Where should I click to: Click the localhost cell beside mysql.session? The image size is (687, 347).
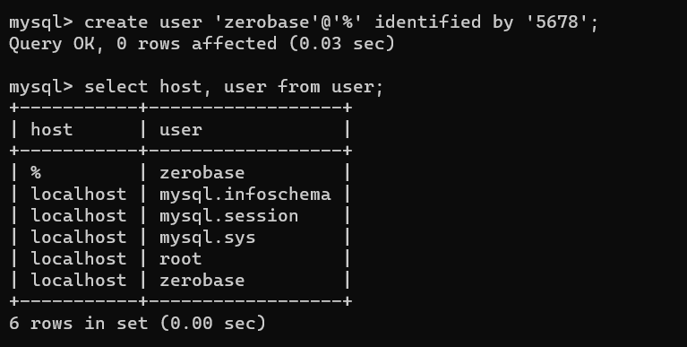79,216
